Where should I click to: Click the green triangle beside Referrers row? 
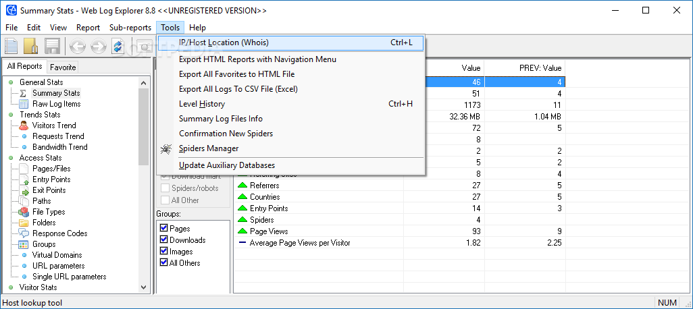242,186
